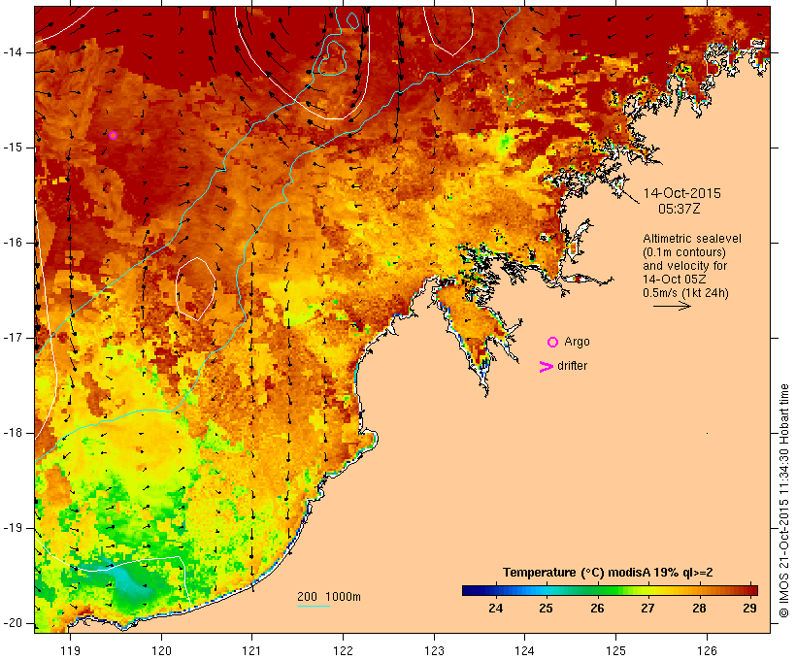796x660 pixels.
Task: Click the longitude label '124'
Action: click(x=524, y=651)
